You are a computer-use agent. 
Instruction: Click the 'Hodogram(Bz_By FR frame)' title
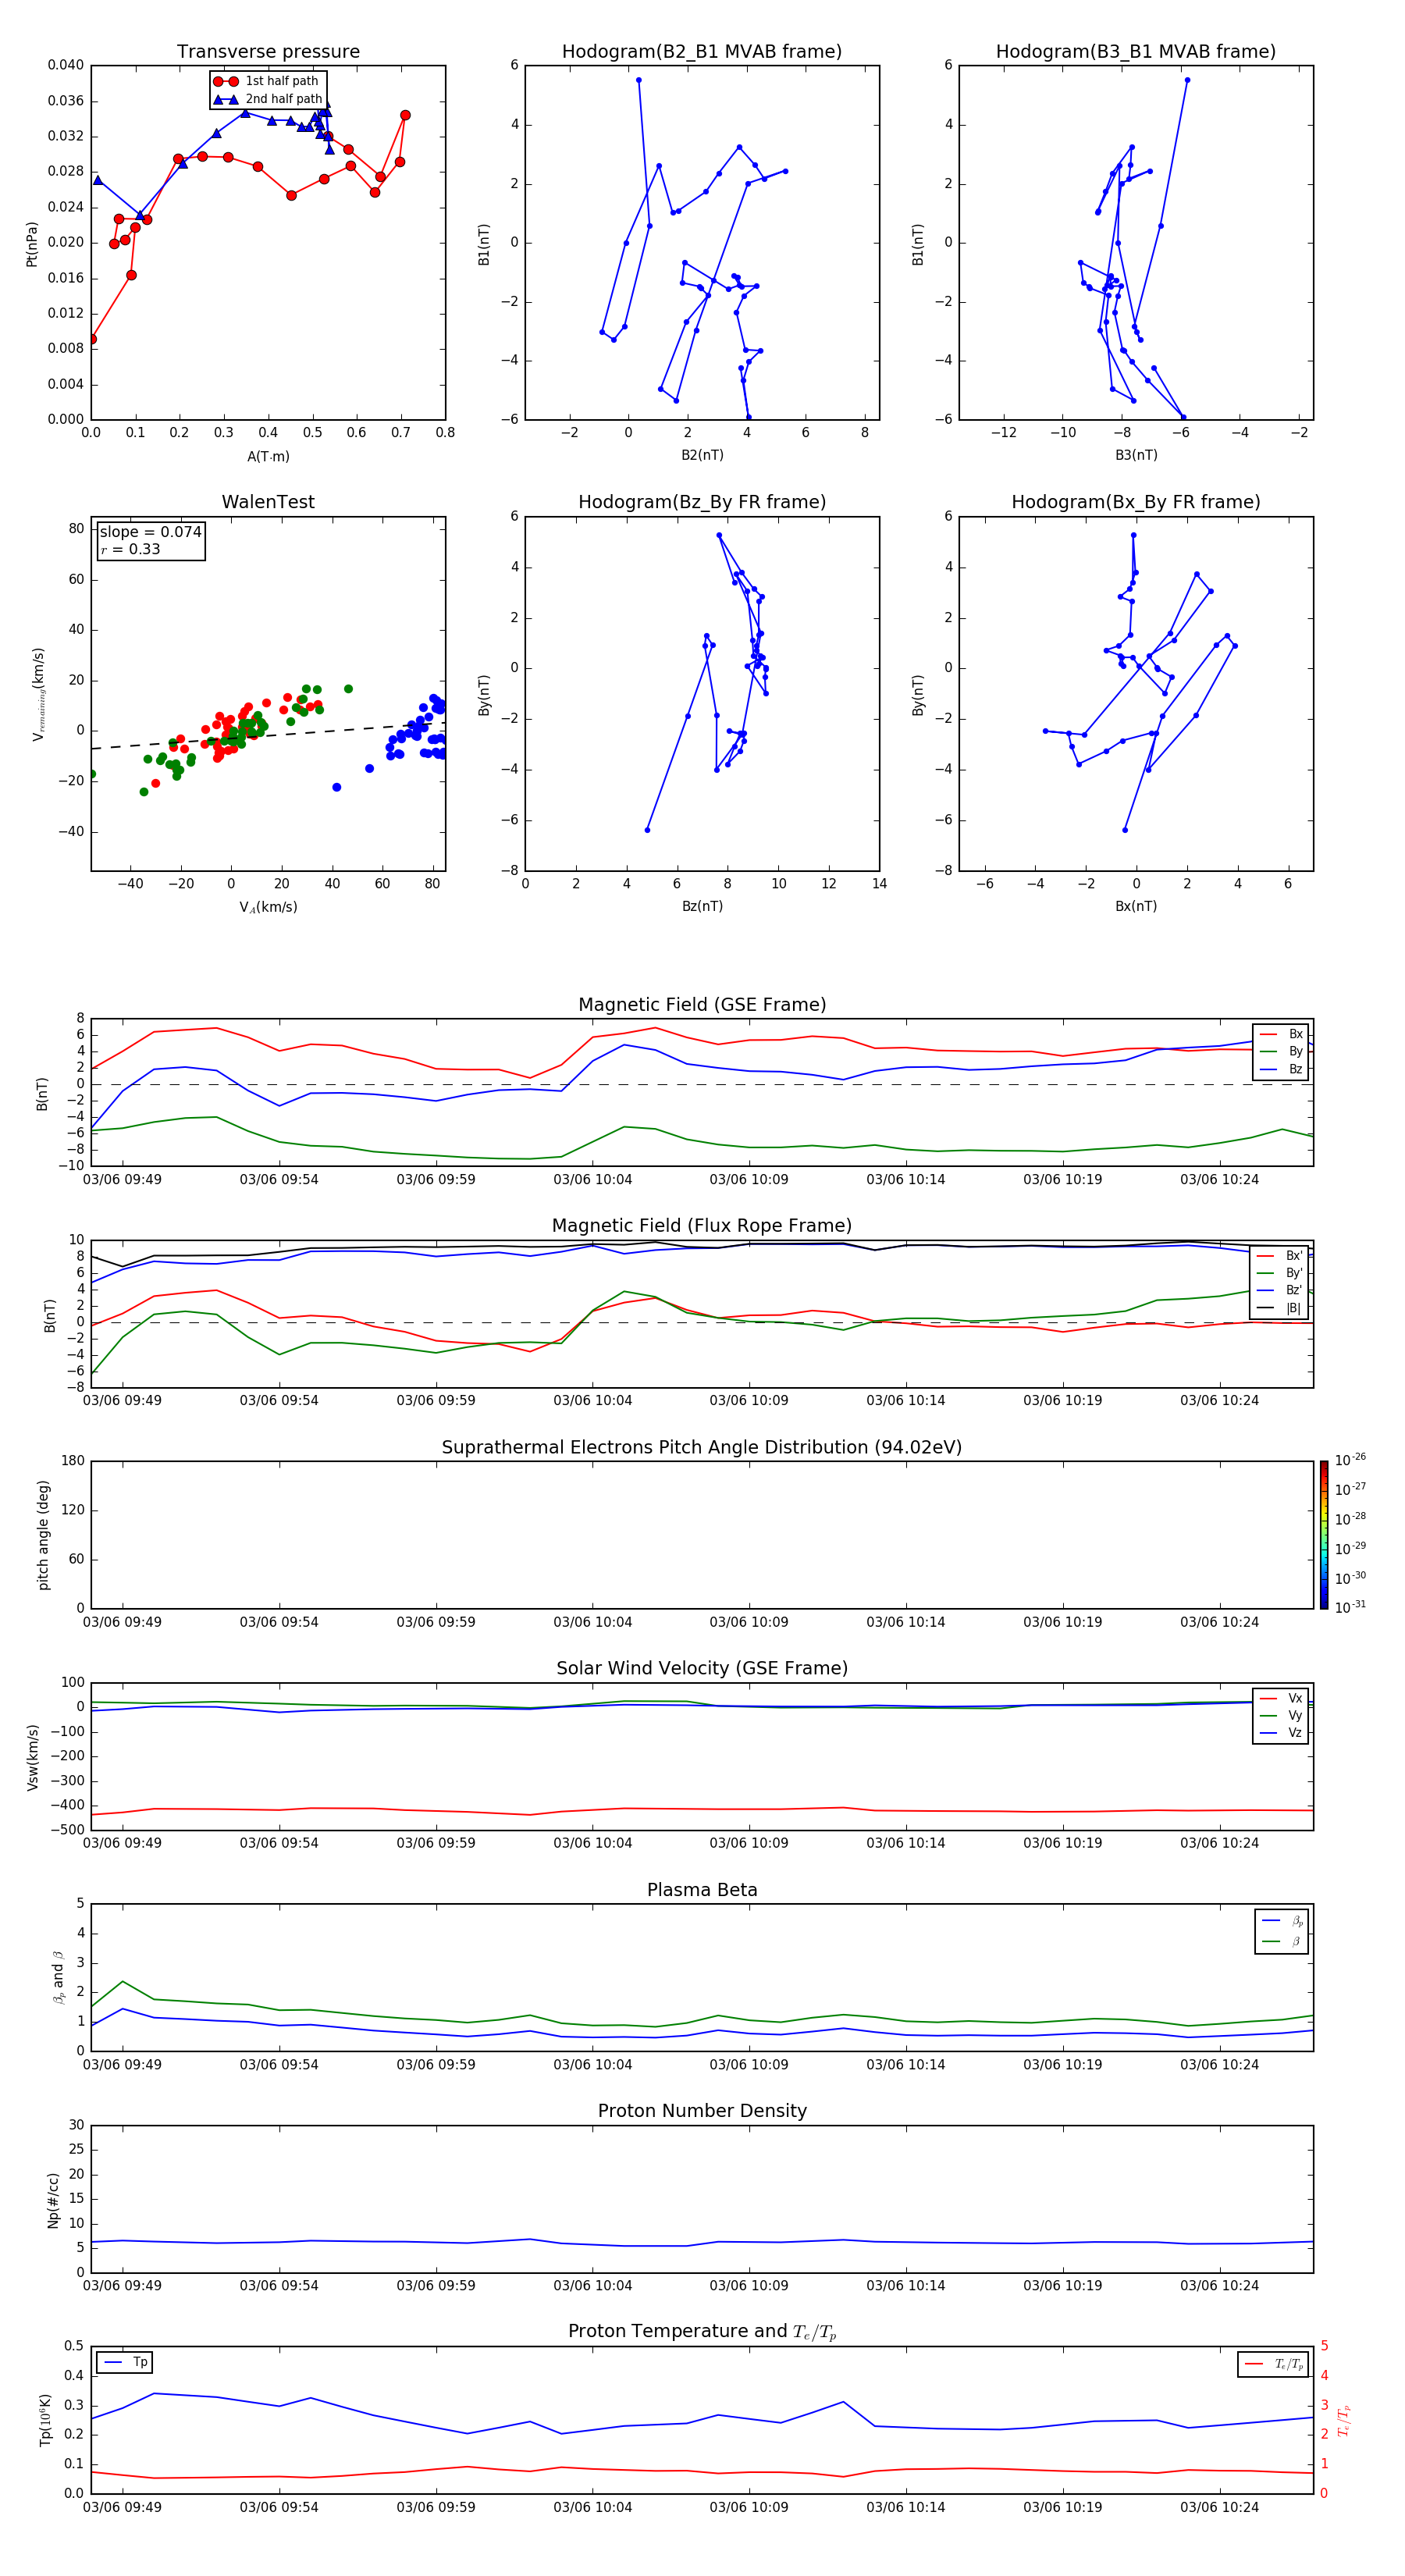(x=702, y=502)
